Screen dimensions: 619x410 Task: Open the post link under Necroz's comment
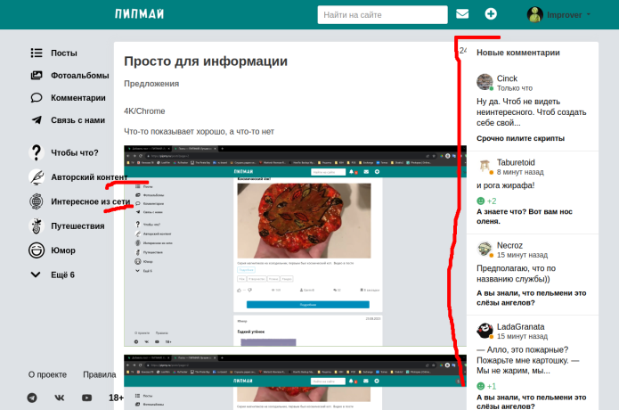[532, 298]
